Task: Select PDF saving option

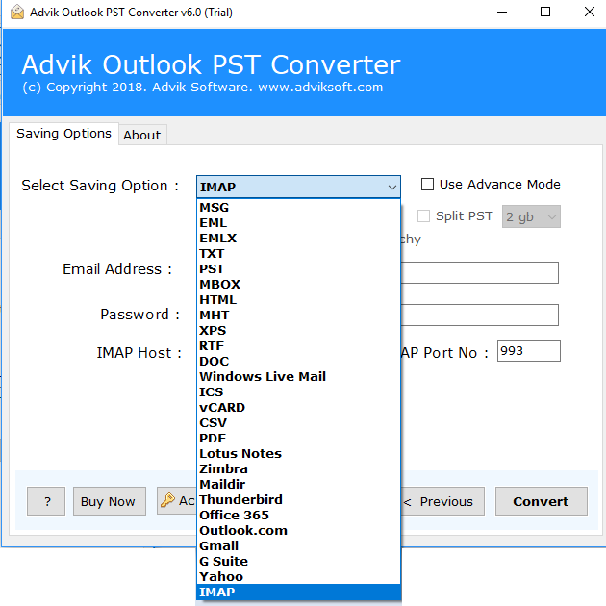Action: click(x=298, y=439)
